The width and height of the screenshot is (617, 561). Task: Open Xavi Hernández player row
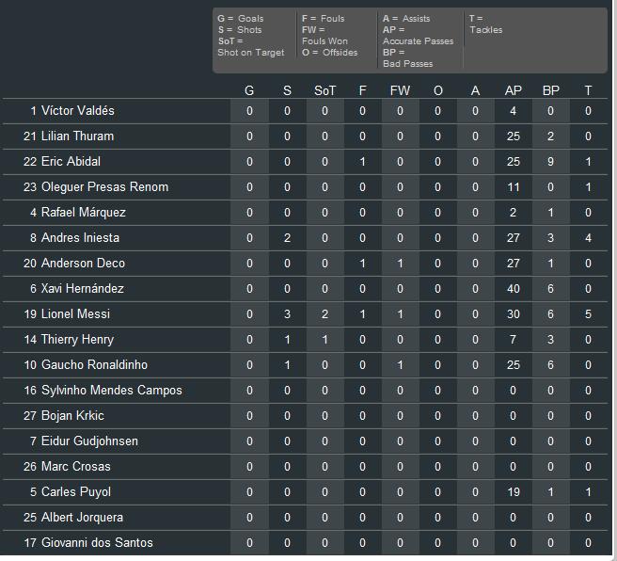tap(82, 288)
